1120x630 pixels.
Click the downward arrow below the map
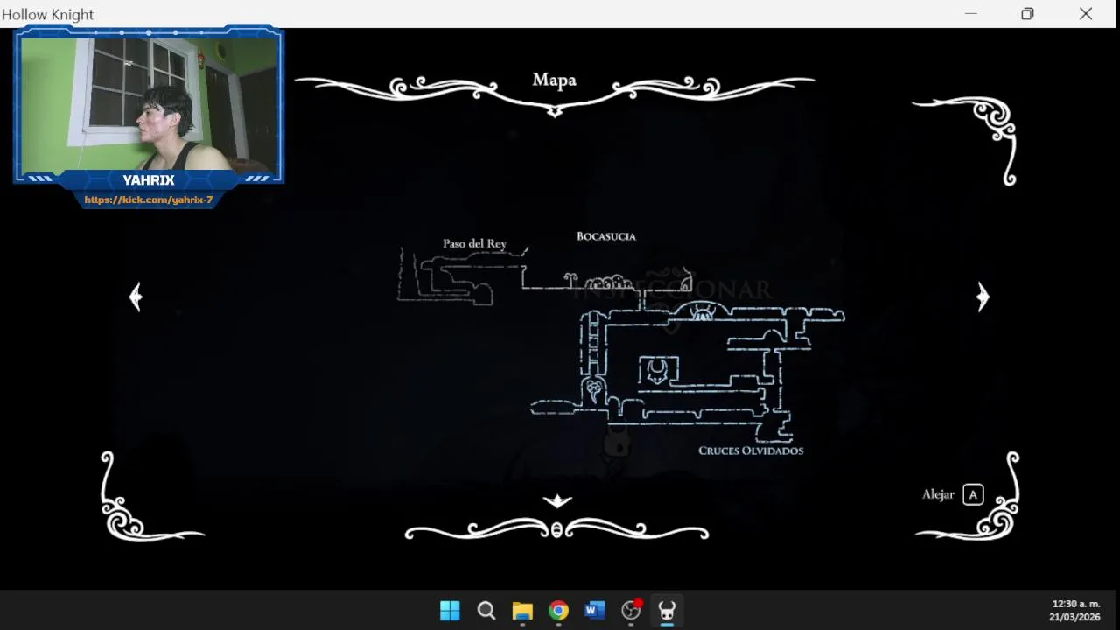pos(557,501)
